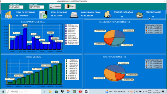The image size is (167, 94).
Task: Click the taskbar Pesquisar search box
Action: pos(23,92)
